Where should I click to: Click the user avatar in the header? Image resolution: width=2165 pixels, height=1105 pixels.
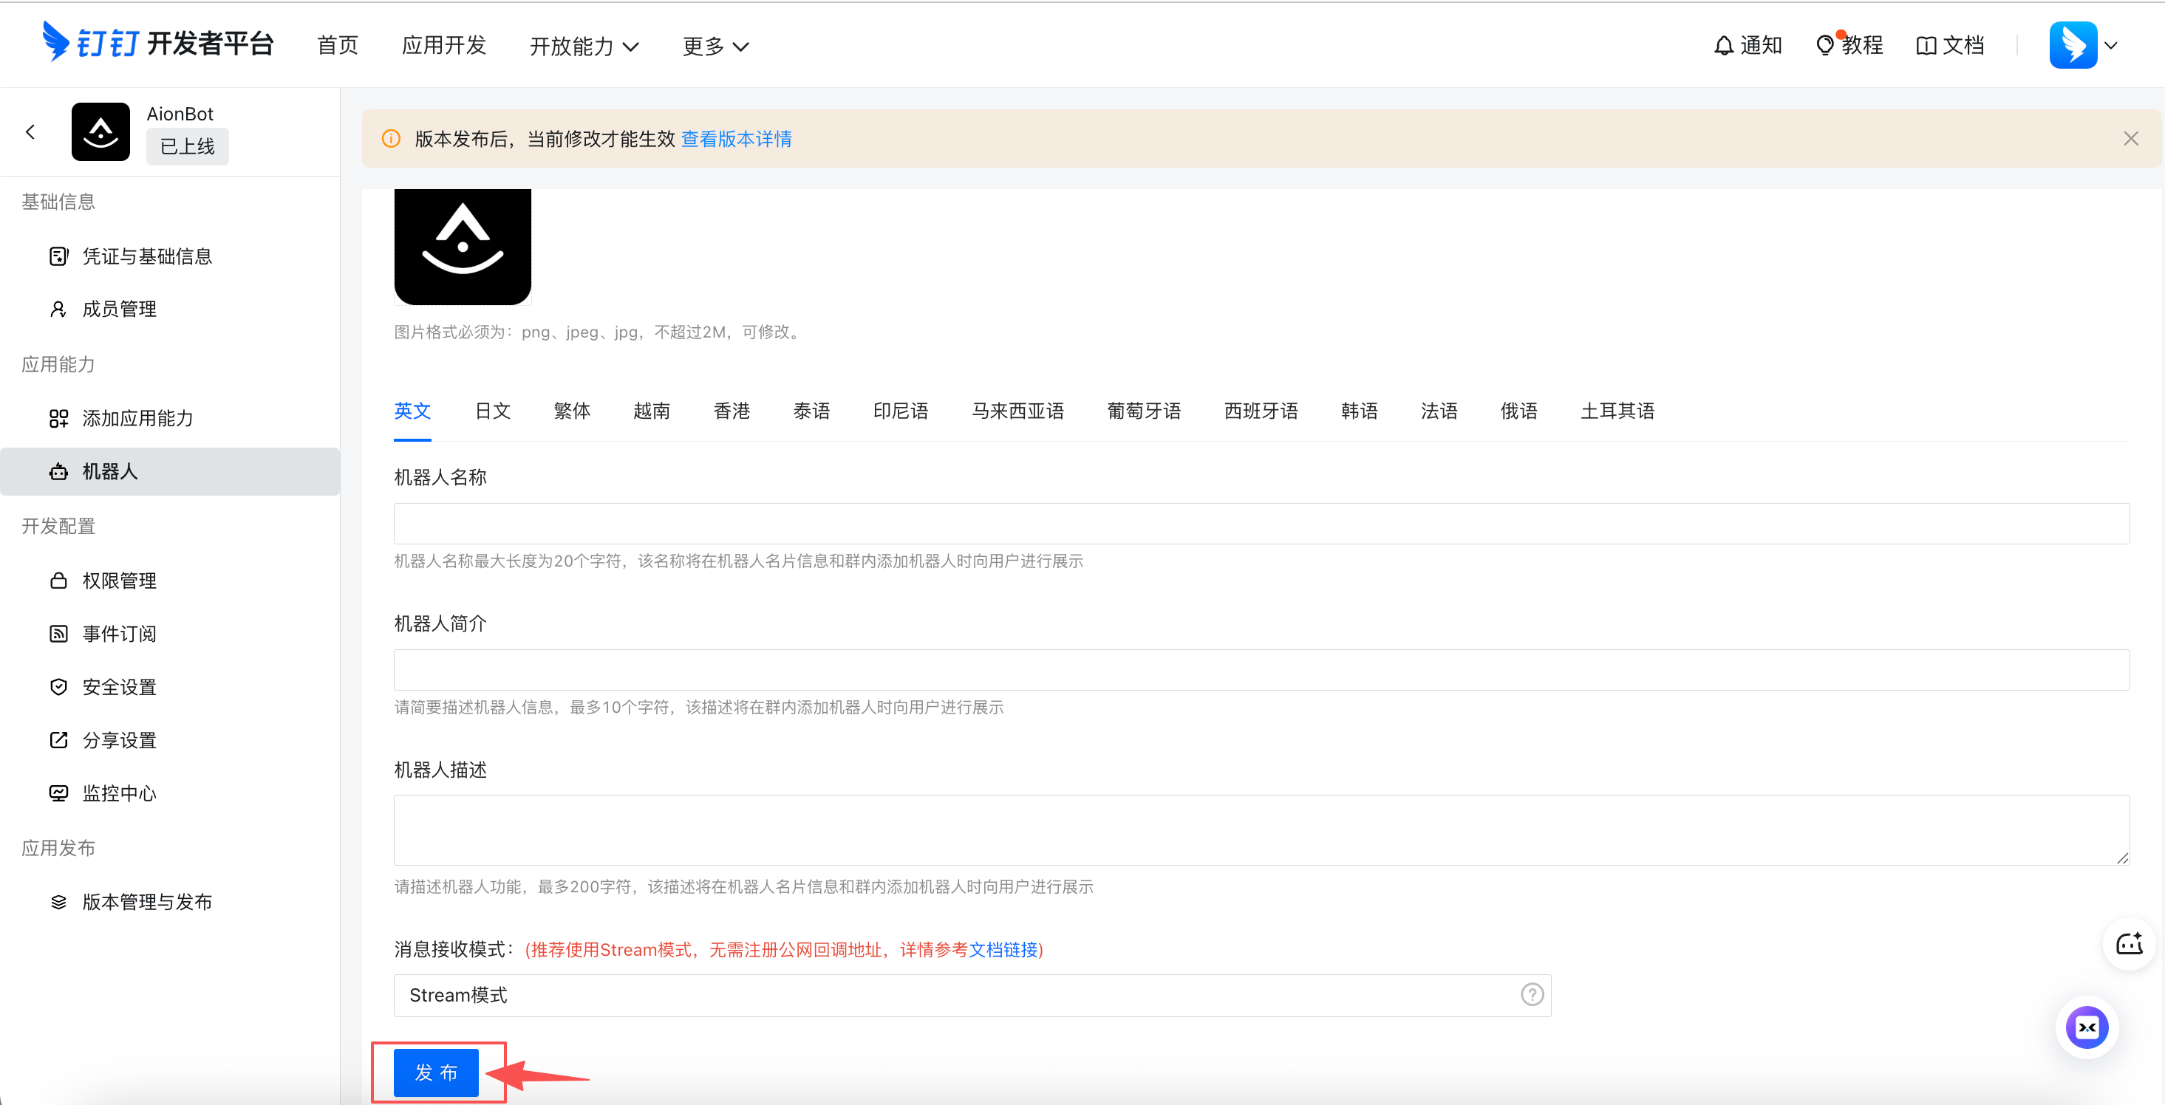[2073, 44]
